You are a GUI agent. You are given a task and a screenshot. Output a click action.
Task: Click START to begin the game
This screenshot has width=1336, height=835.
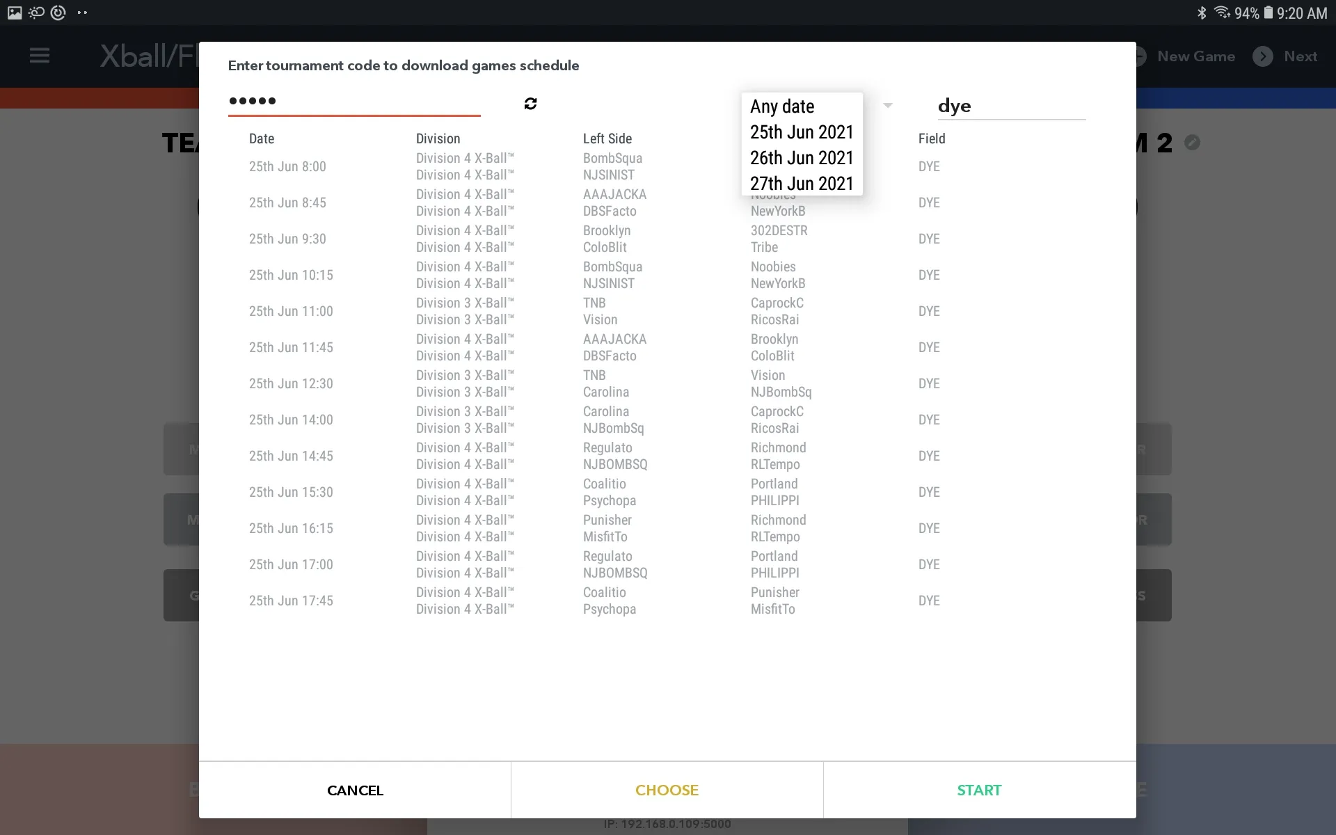click(979, 789)
